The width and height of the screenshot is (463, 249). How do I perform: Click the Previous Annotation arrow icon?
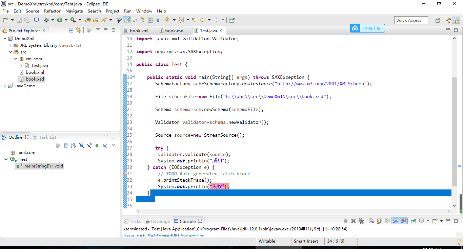(181, 20)
